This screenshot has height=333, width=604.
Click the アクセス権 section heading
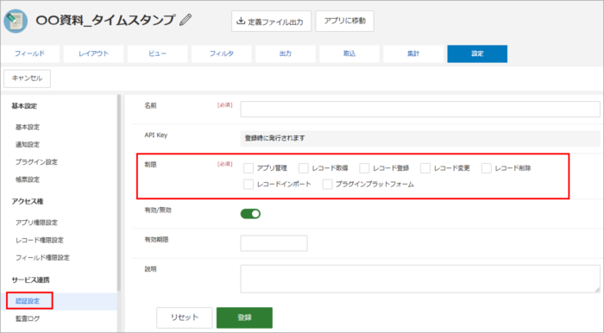pyautogui.click(x=28, y=201)
